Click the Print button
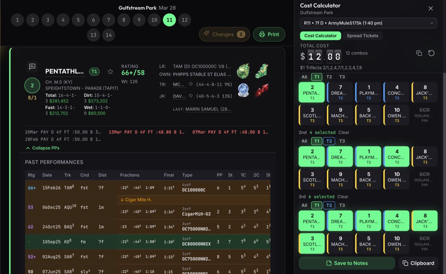Screen dimensions: 446x274 pyautogui.click(x=269, y=34)
